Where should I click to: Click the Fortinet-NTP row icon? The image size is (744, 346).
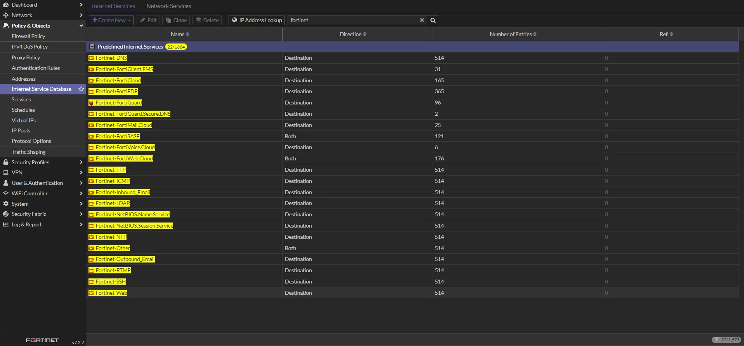click(x=91, y=237)
